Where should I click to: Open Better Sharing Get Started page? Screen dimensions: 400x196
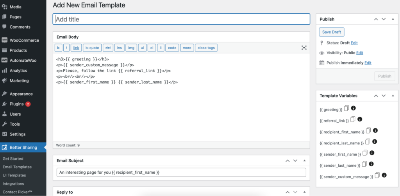click(x=13, y=159)
